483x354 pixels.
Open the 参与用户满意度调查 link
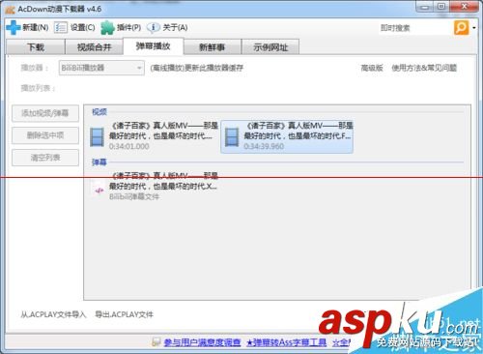pyautogui.click(x=202, y=342)
